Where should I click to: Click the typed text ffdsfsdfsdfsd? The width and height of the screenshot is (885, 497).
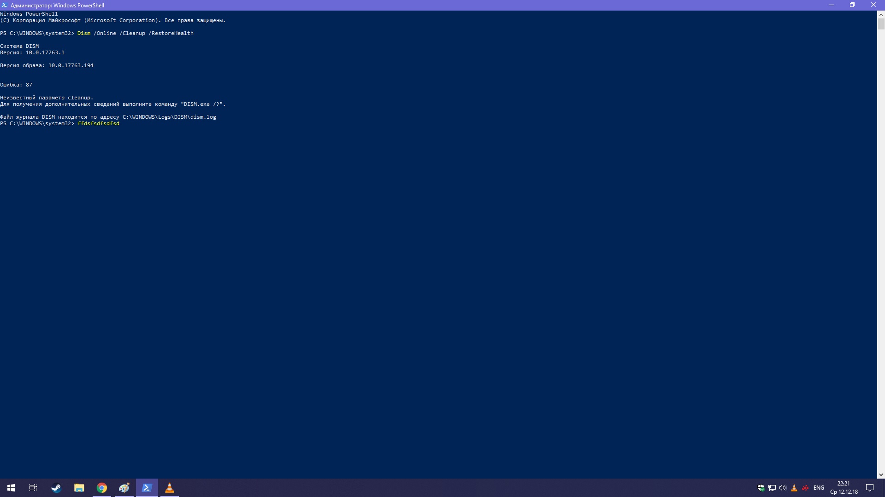click(x=98, y=123)
